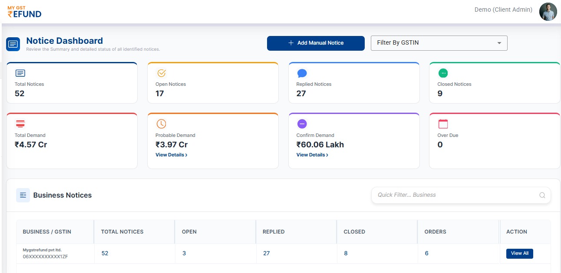This screenshot has width=561, height=273.
Task: Click the Total Notices card icon
Action: (20, 73)
